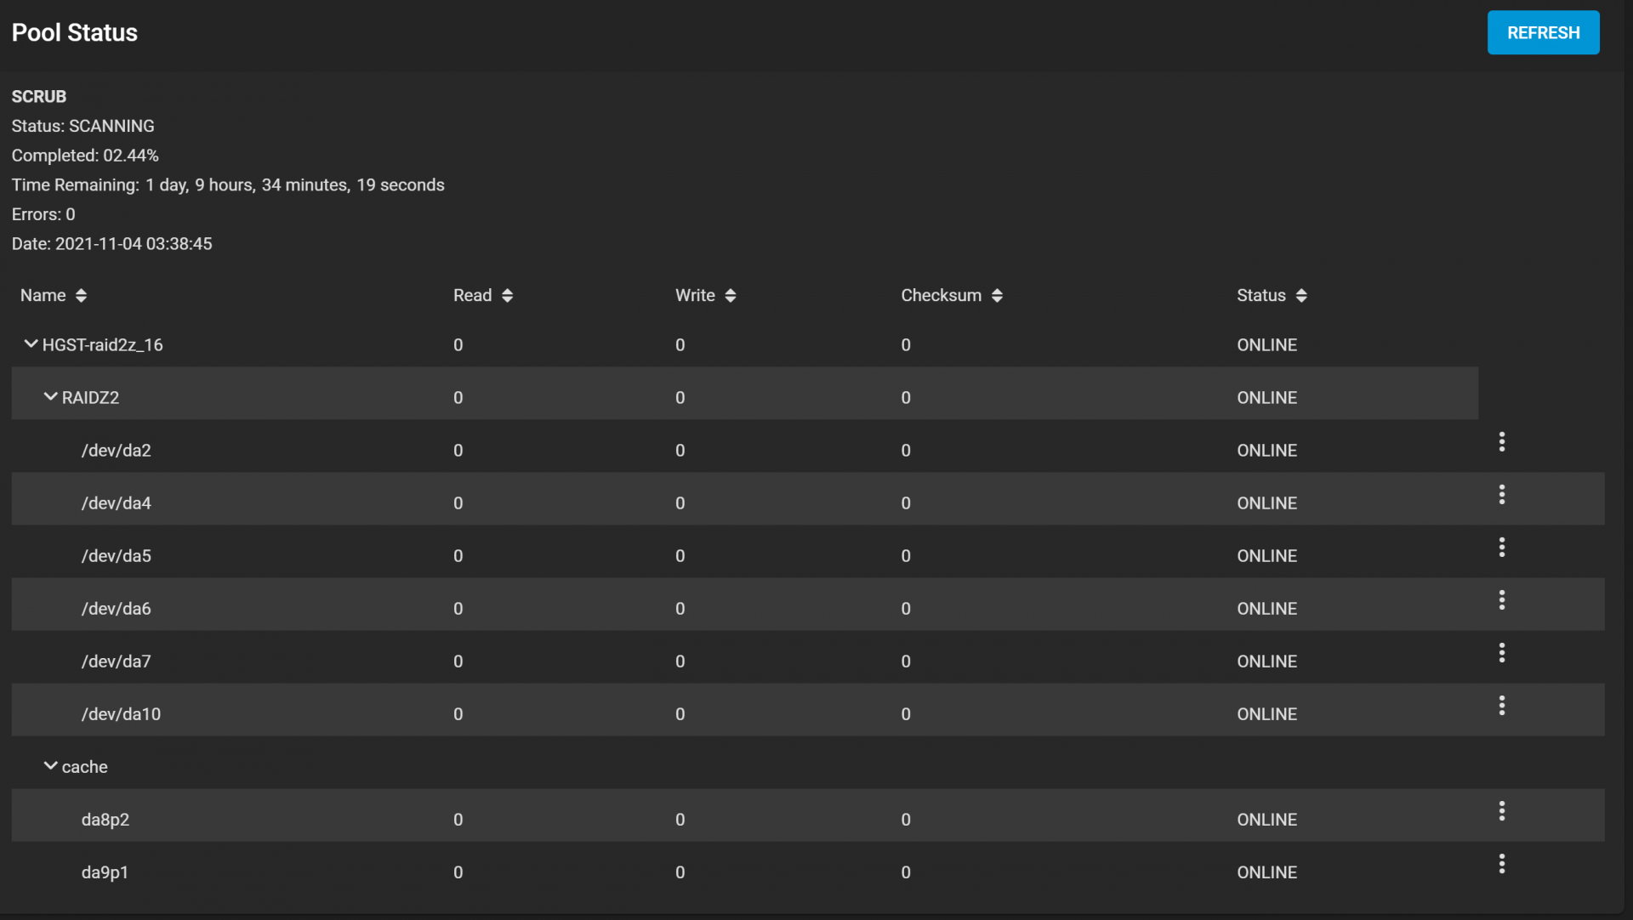Click ONLINE status of /dev/da7
The width and height of the screenshot is (1633, 920).
(x=1266, y=662)
